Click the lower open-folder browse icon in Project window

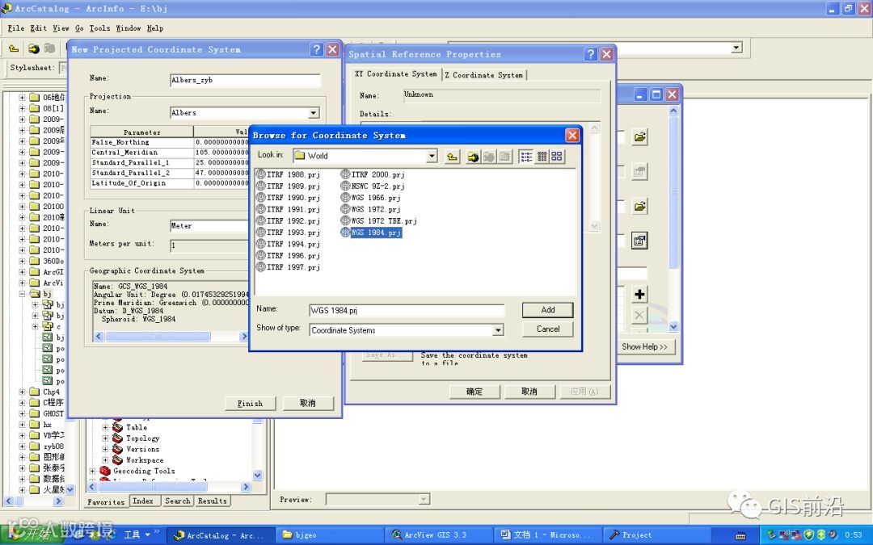pos(639,207)
